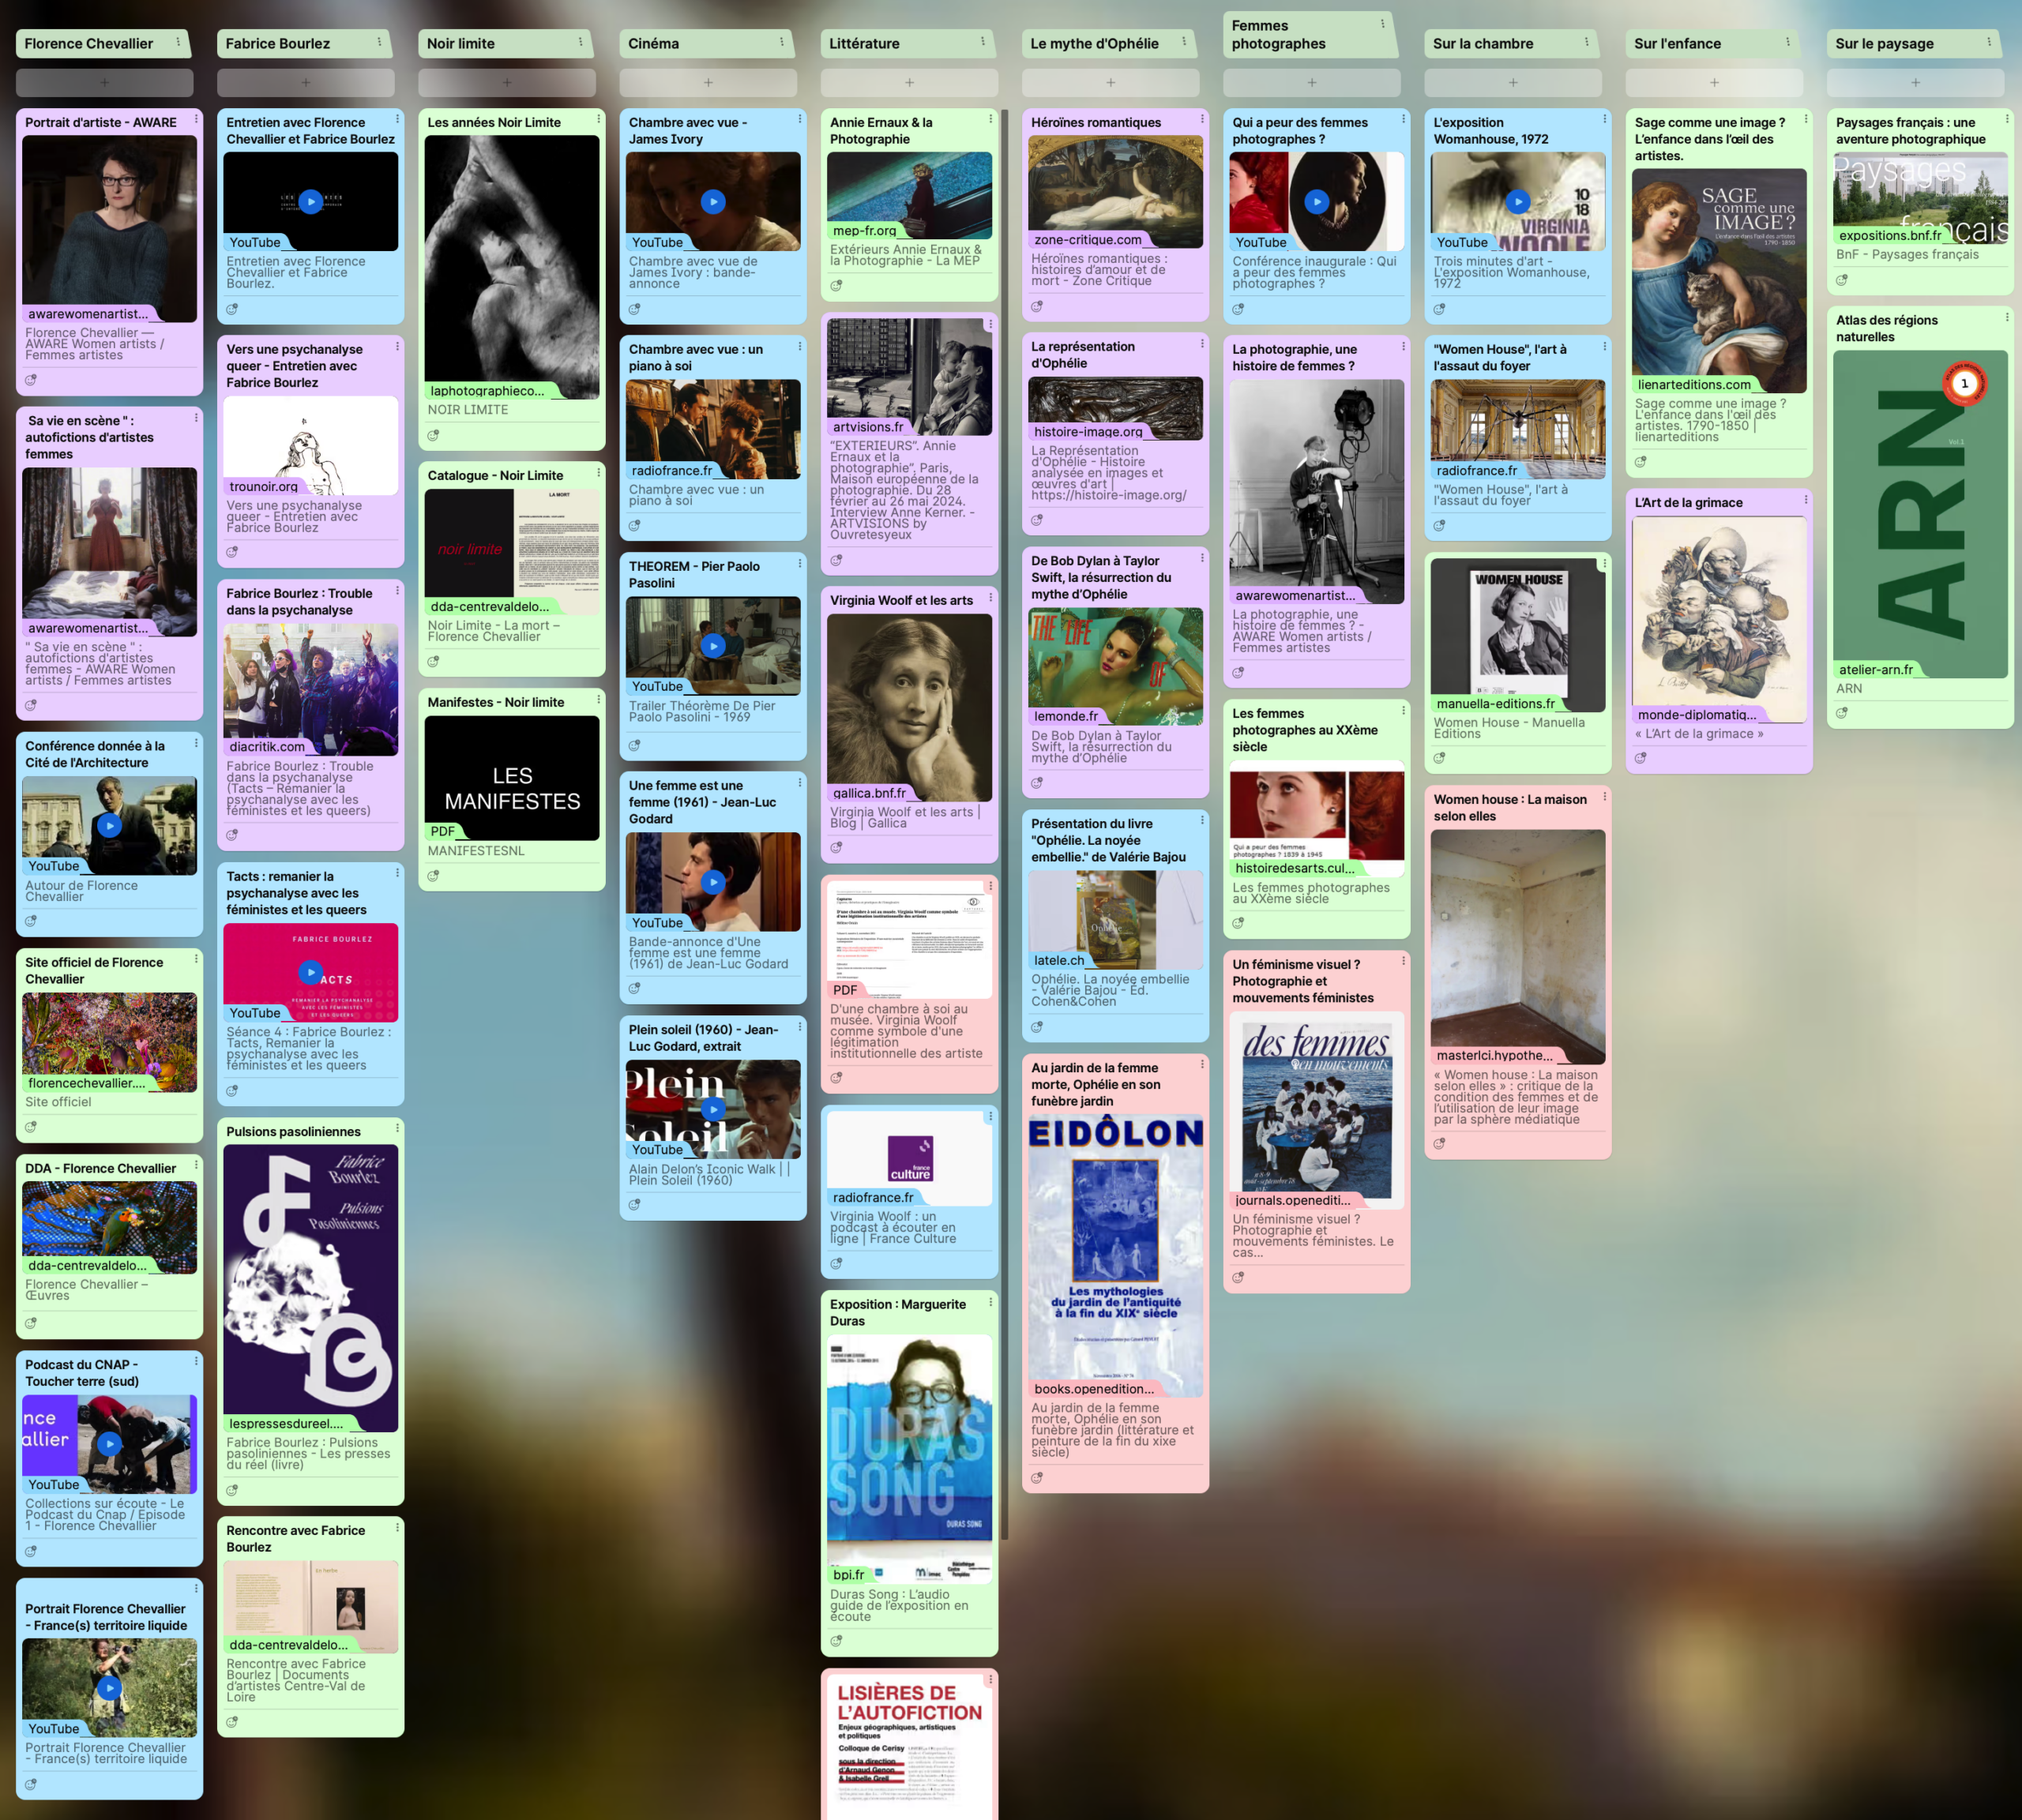Open the "lienarteditions.com" link
The image size is (2022, 1820).
point(1694,384)
